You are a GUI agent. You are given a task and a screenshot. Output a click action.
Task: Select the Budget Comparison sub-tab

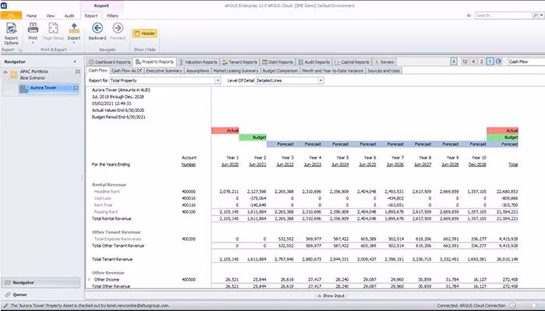click(280, 71)
